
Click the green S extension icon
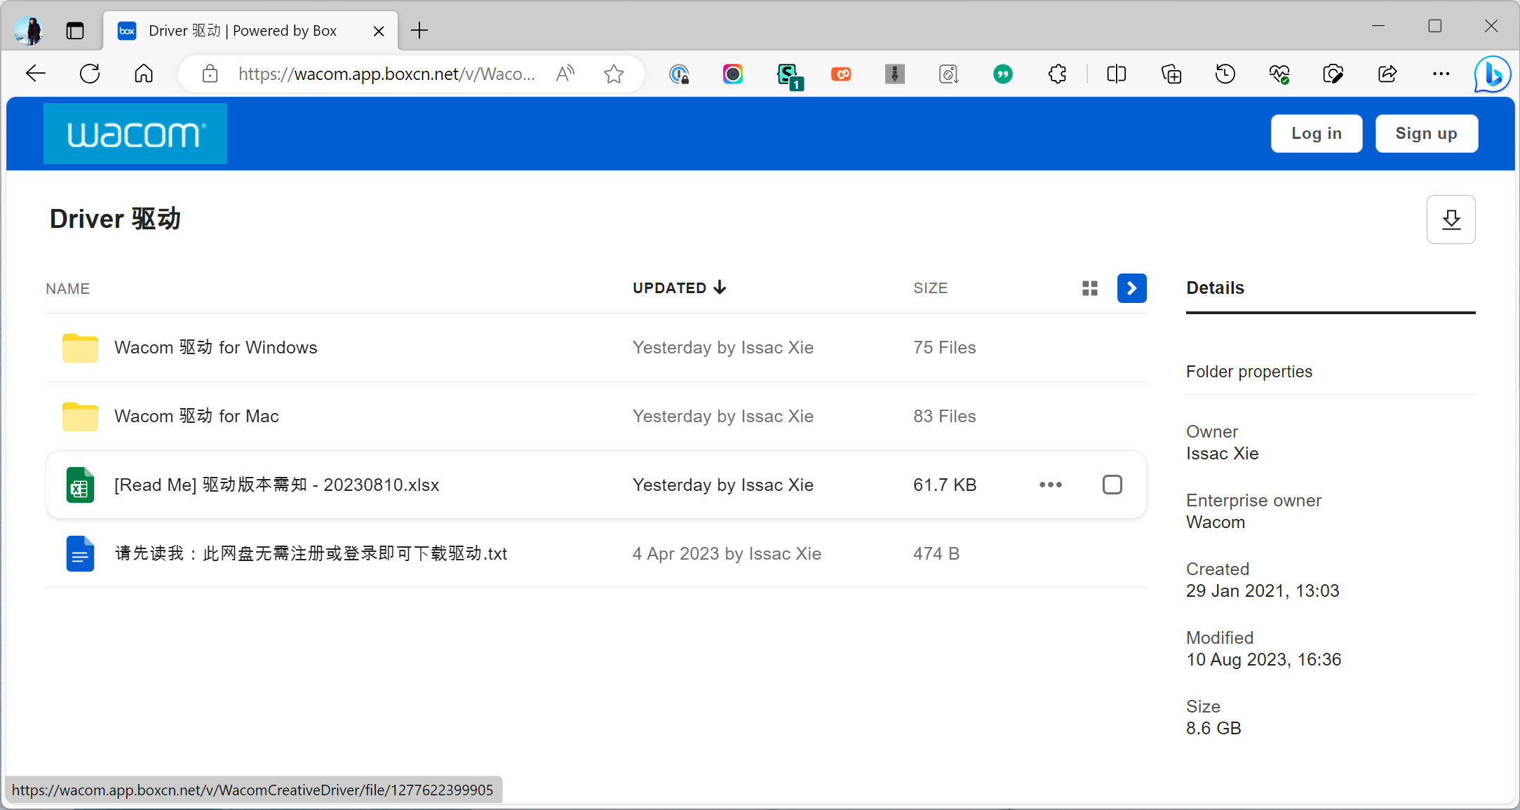tap(788, 75)
